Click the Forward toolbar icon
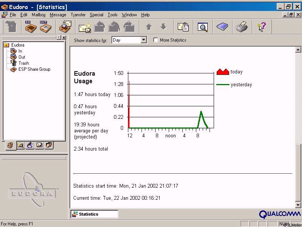 tap(129, 27)
